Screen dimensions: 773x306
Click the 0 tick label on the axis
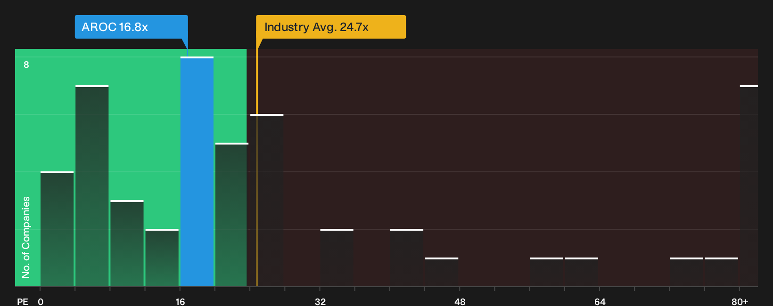point(41,301)
